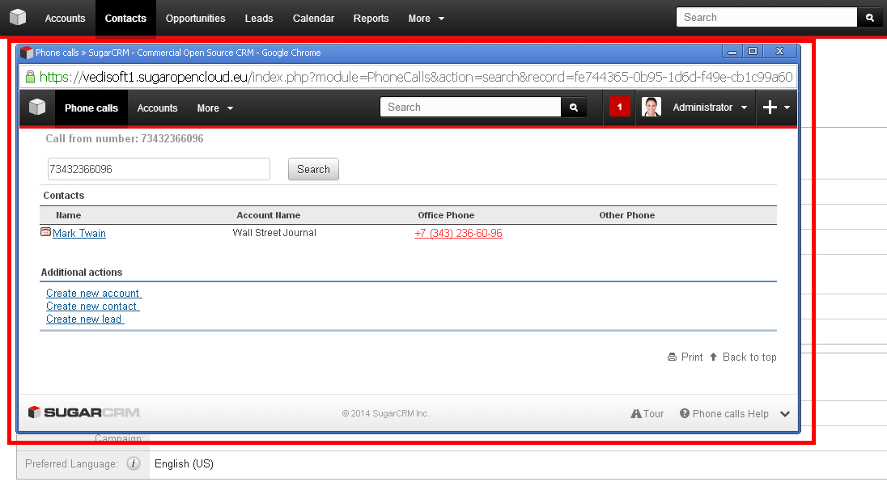Dial the +7 (343) 236-60-96 phone link
This screenshot has height=482, width=887.
click(458, 234)
